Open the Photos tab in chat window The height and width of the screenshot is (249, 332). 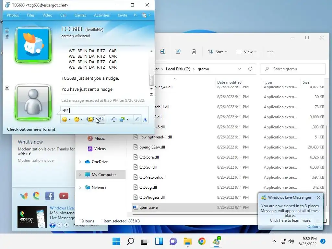click(13, 15)
